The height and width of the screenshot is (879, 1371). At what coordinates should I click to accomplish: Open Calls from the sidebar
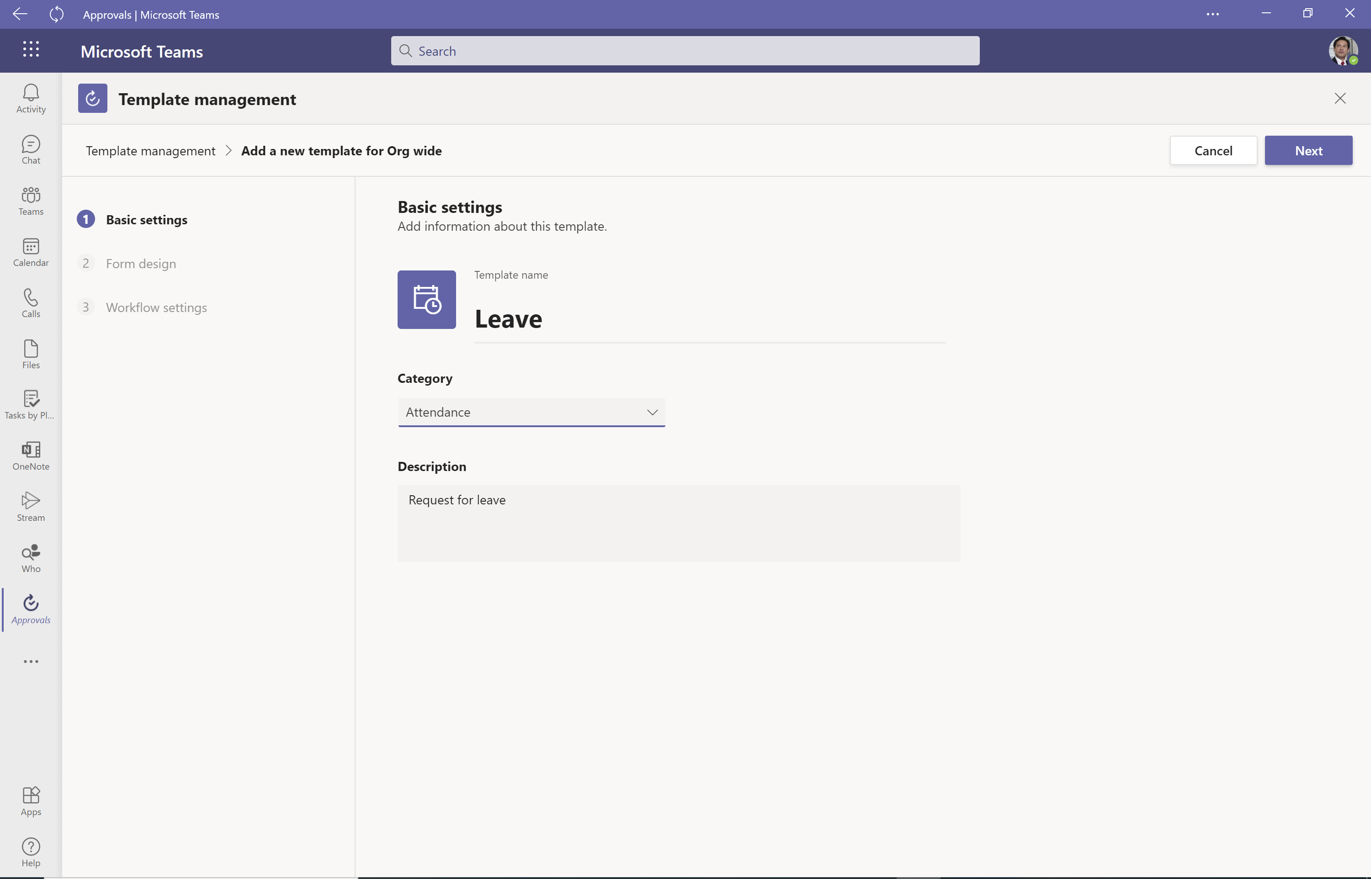coord(31,303)
